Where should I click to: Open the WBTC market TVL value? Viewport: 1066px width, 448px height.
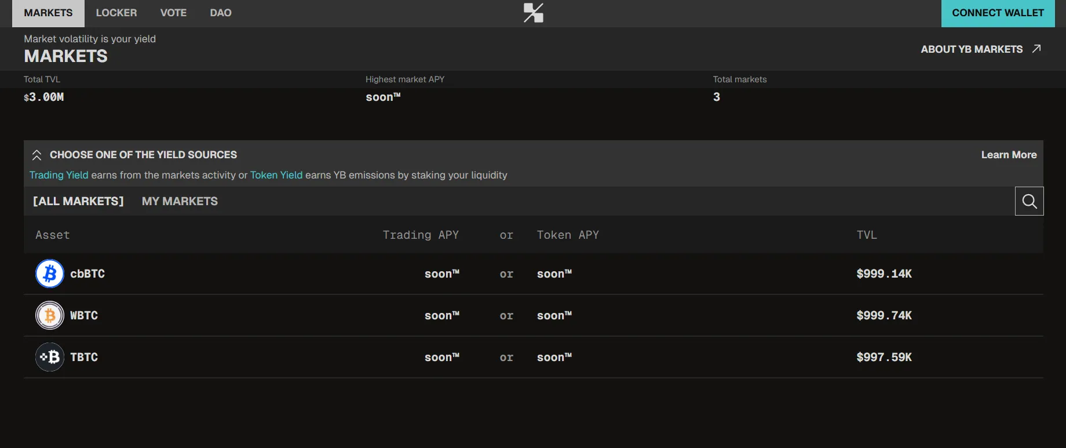point(884,315)
